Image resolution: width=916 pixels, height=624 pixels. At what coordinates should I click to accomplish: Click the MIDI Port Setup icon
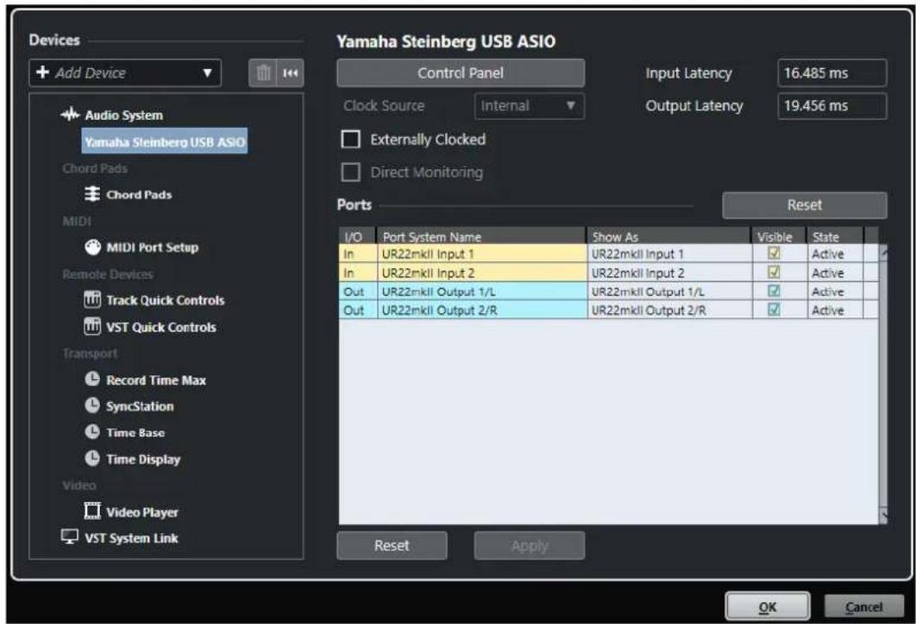[92, 248]
